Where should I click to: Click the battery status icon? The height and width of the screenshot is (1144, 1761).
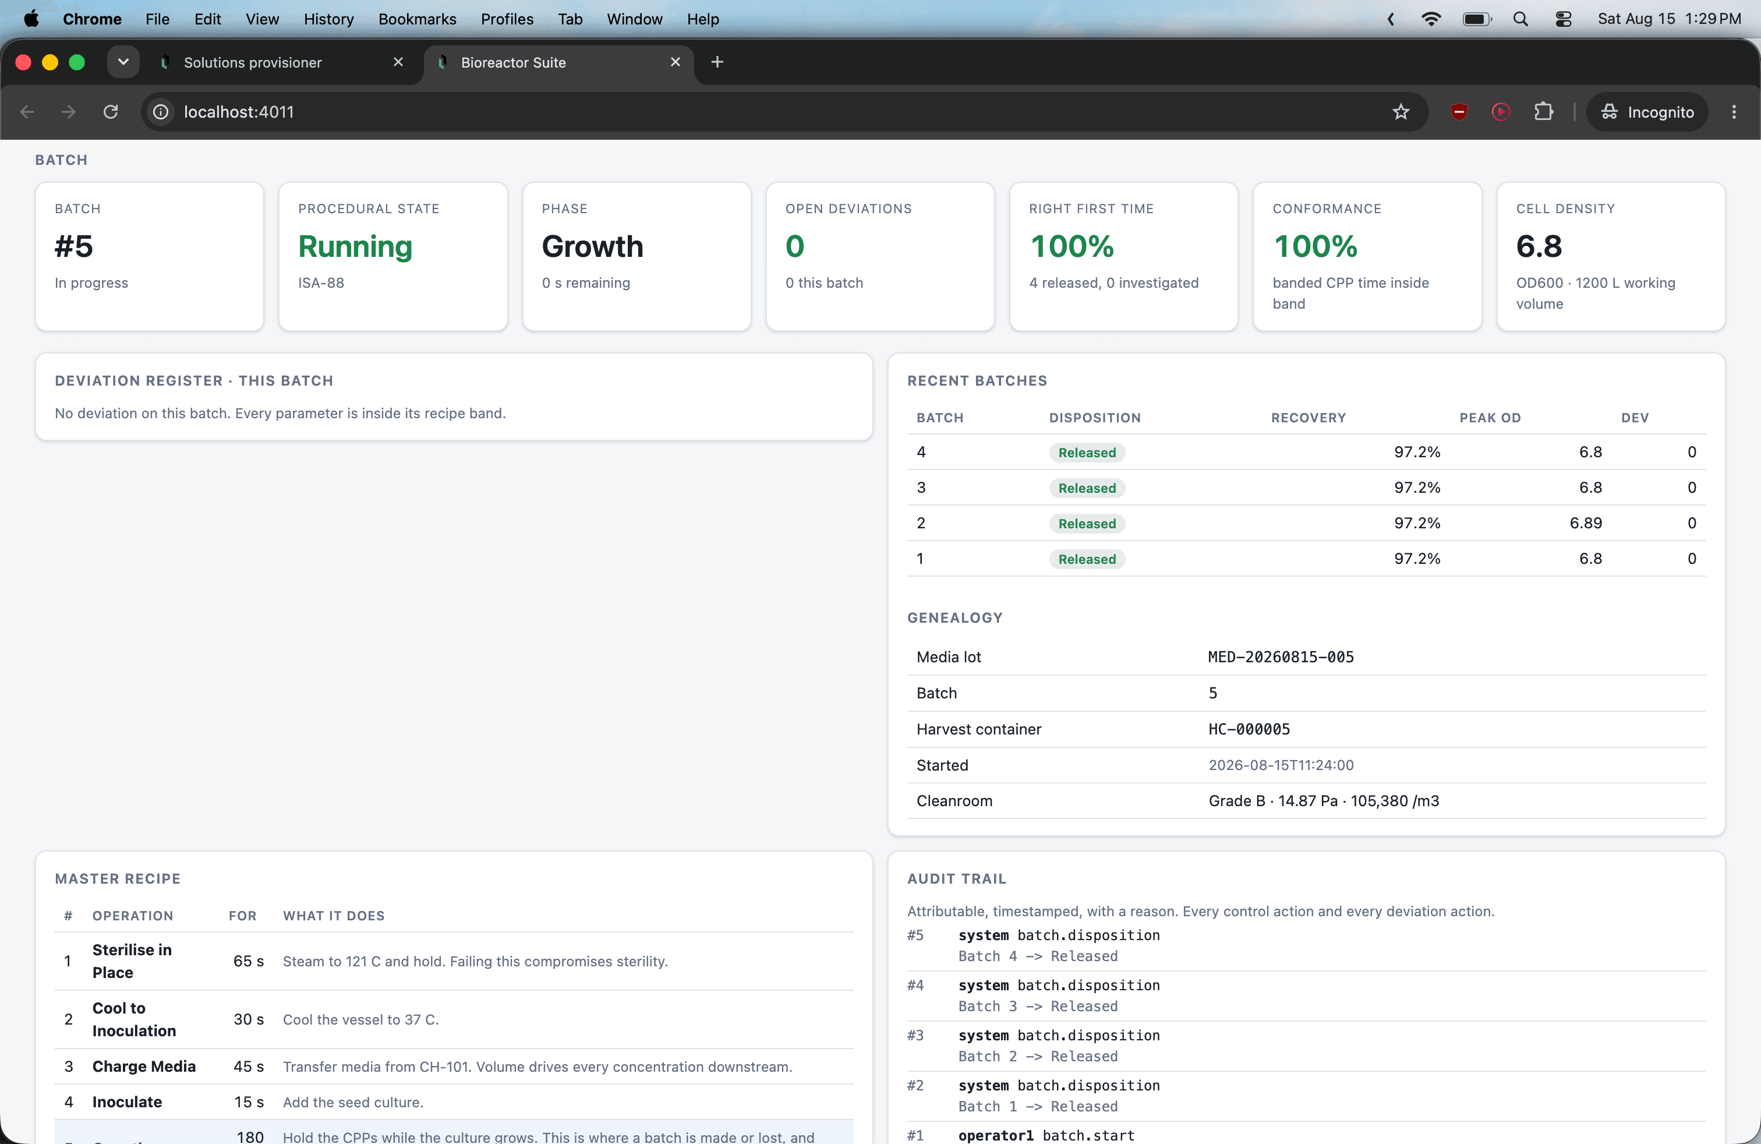[1477, 19]
